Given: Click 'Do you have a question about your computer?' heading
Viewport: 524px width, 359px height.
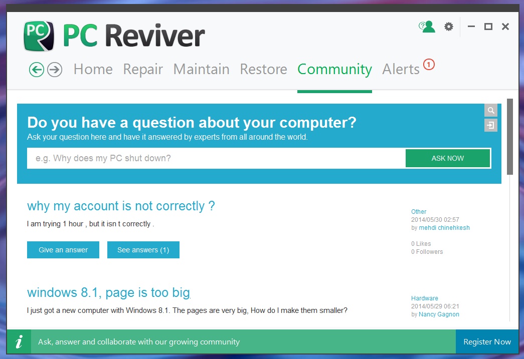Looking at the screenshot, I should [x=192, y=123].
